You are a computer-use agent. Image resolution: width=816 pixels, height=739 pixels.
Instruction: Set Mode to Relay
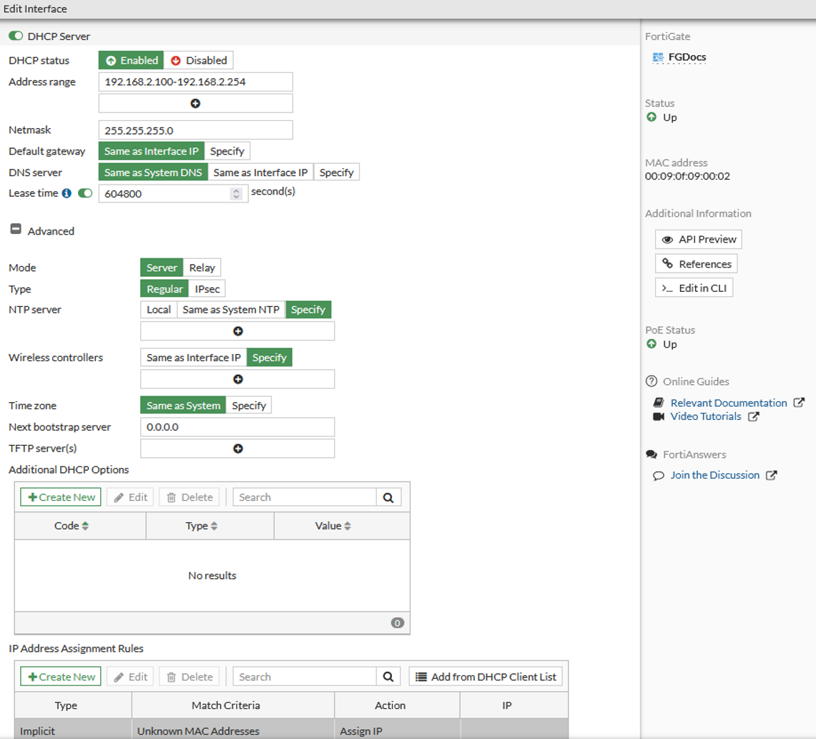point(202,268)
